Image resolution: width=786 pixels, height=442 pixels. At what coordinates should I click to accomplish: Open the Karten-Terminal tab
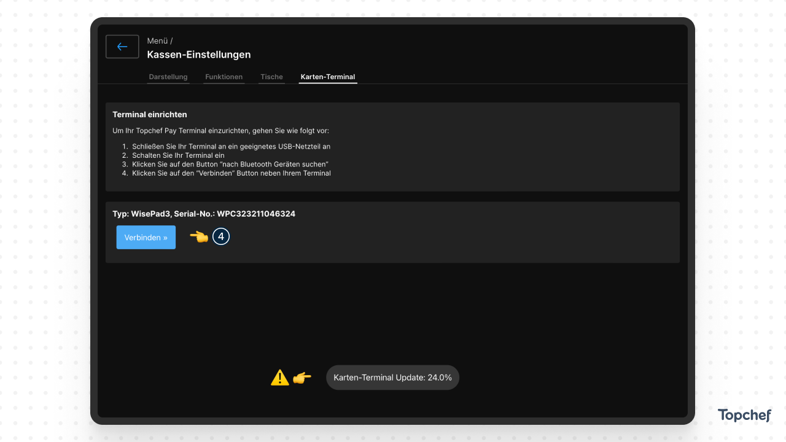(328, 77)
